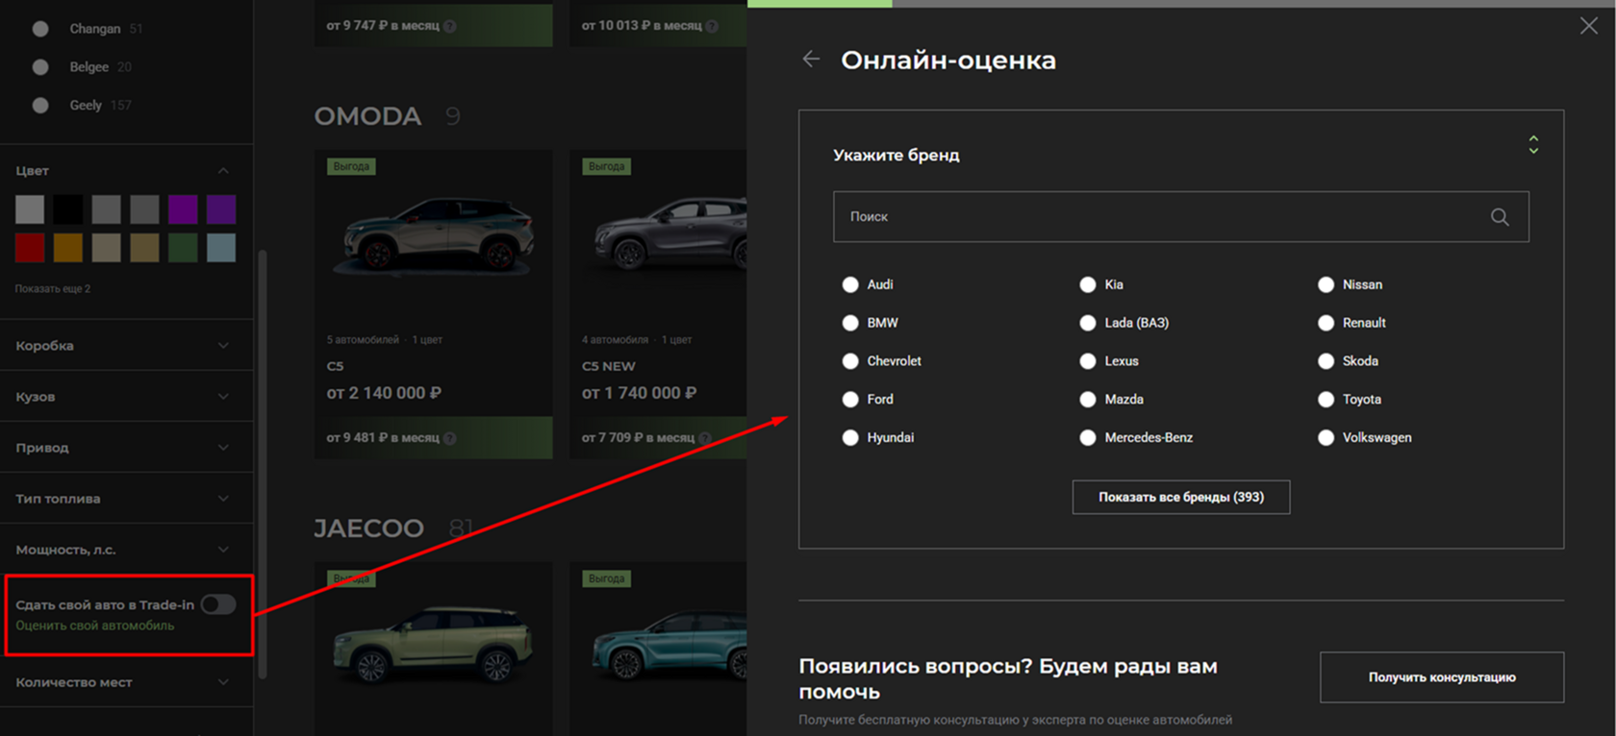Choose Ford brand option
This screenshot has height=736, width=1616.
850,400
